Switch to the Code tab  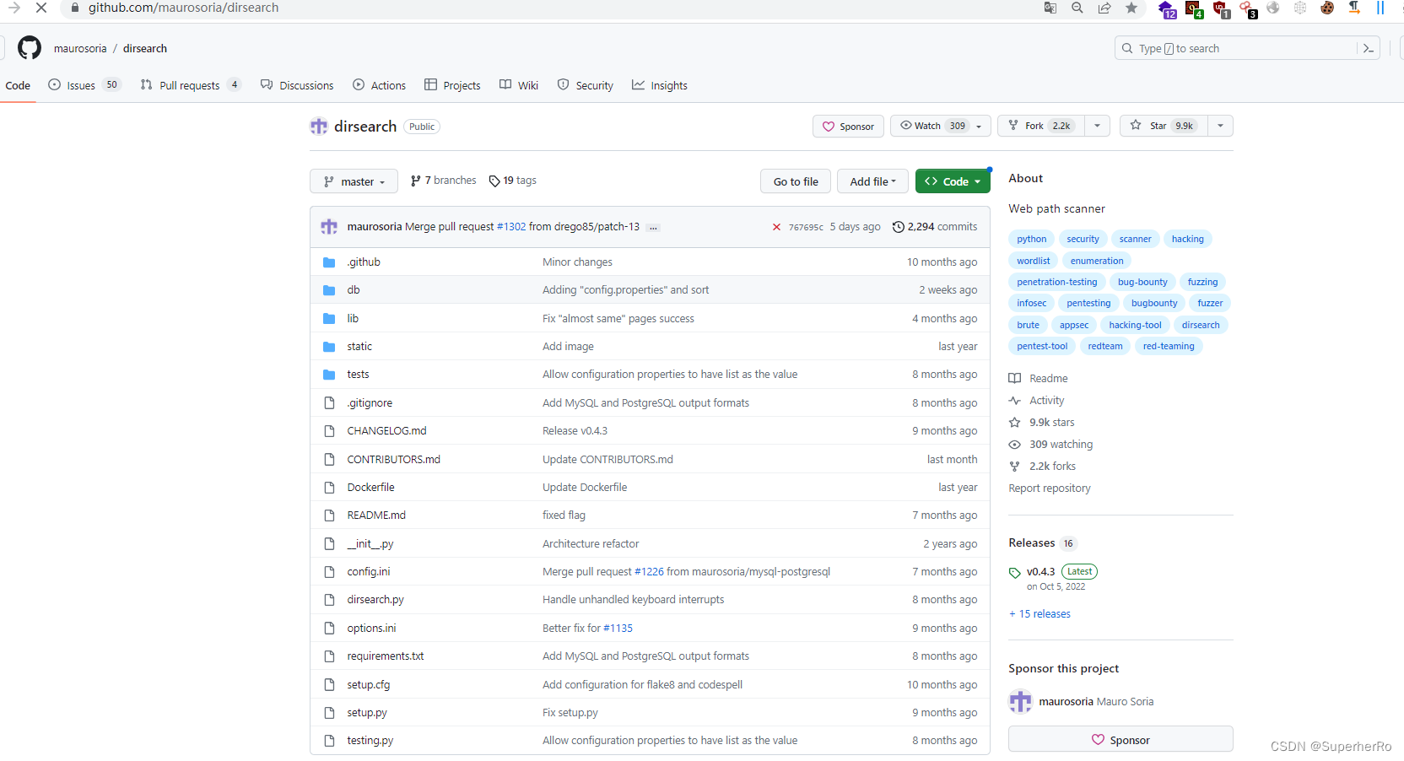[x=18, y=85]
